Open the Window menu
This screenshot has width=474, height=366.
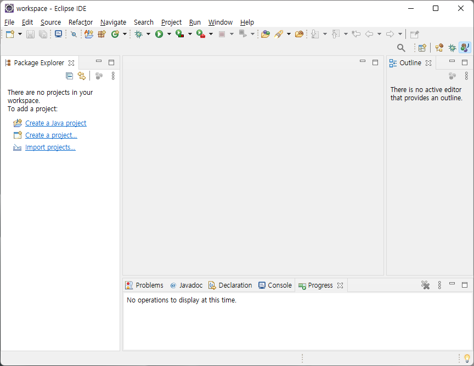(221, 22)
